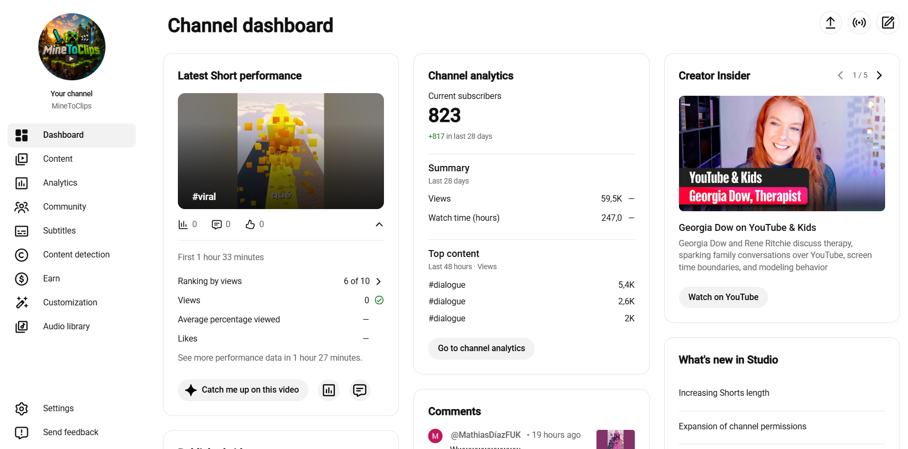Open the Earn menu item
The image size is (908, 449).
click(x=72, y=279)
